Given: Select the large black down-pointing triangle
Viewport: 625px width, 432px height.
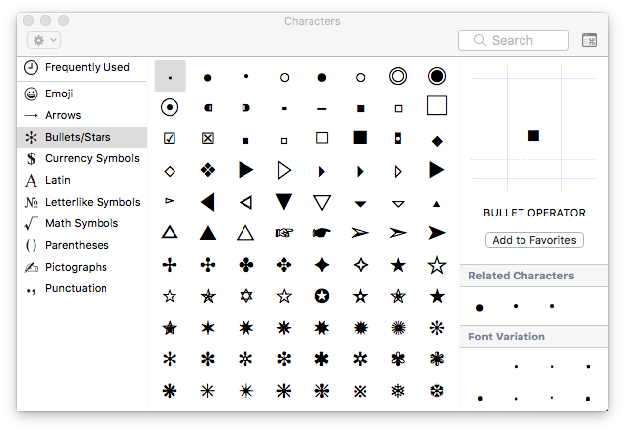Looking at the screenshot, I should click(x=284, y=202).
